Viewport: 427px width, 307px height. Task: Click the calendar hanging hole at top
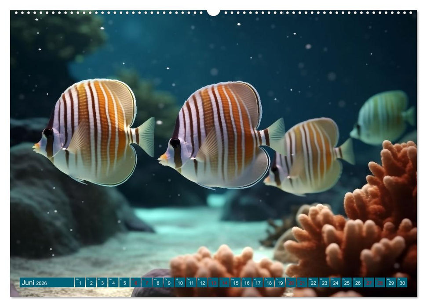tap(213, 12)
